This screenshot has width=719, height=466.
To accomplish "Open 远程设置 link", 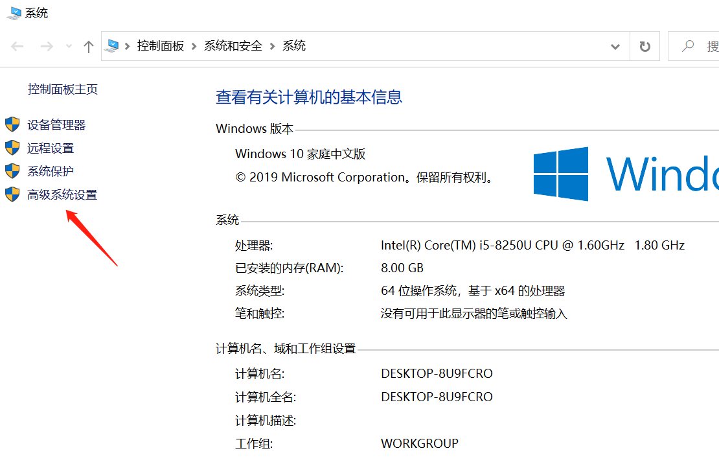I will tap(51, 148).
